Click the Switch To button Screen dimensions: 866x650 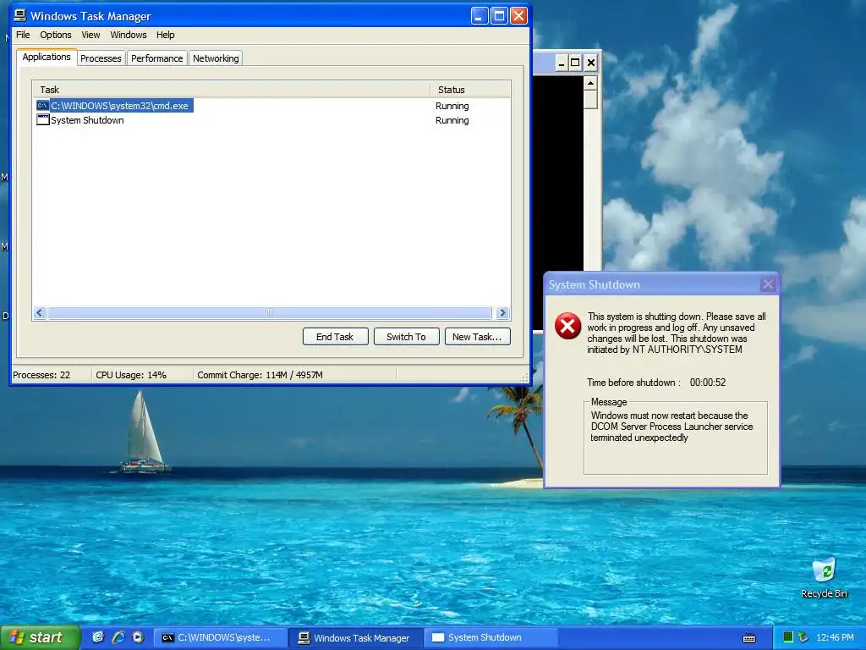point(406,337)
